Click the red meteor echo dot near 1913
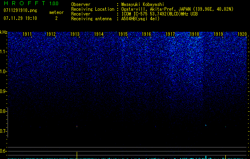The image size is (250, 159). pos(77,126)
